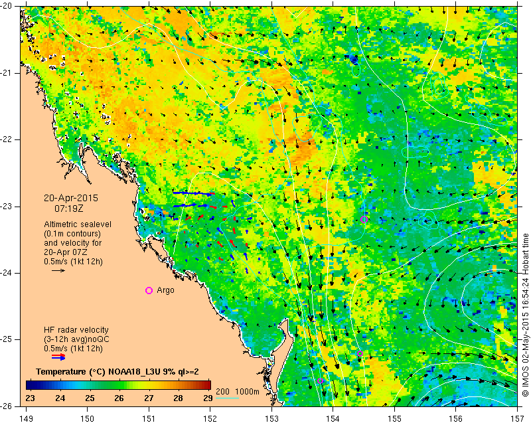Click the color bar tick label 23

(x=30, y=398)
